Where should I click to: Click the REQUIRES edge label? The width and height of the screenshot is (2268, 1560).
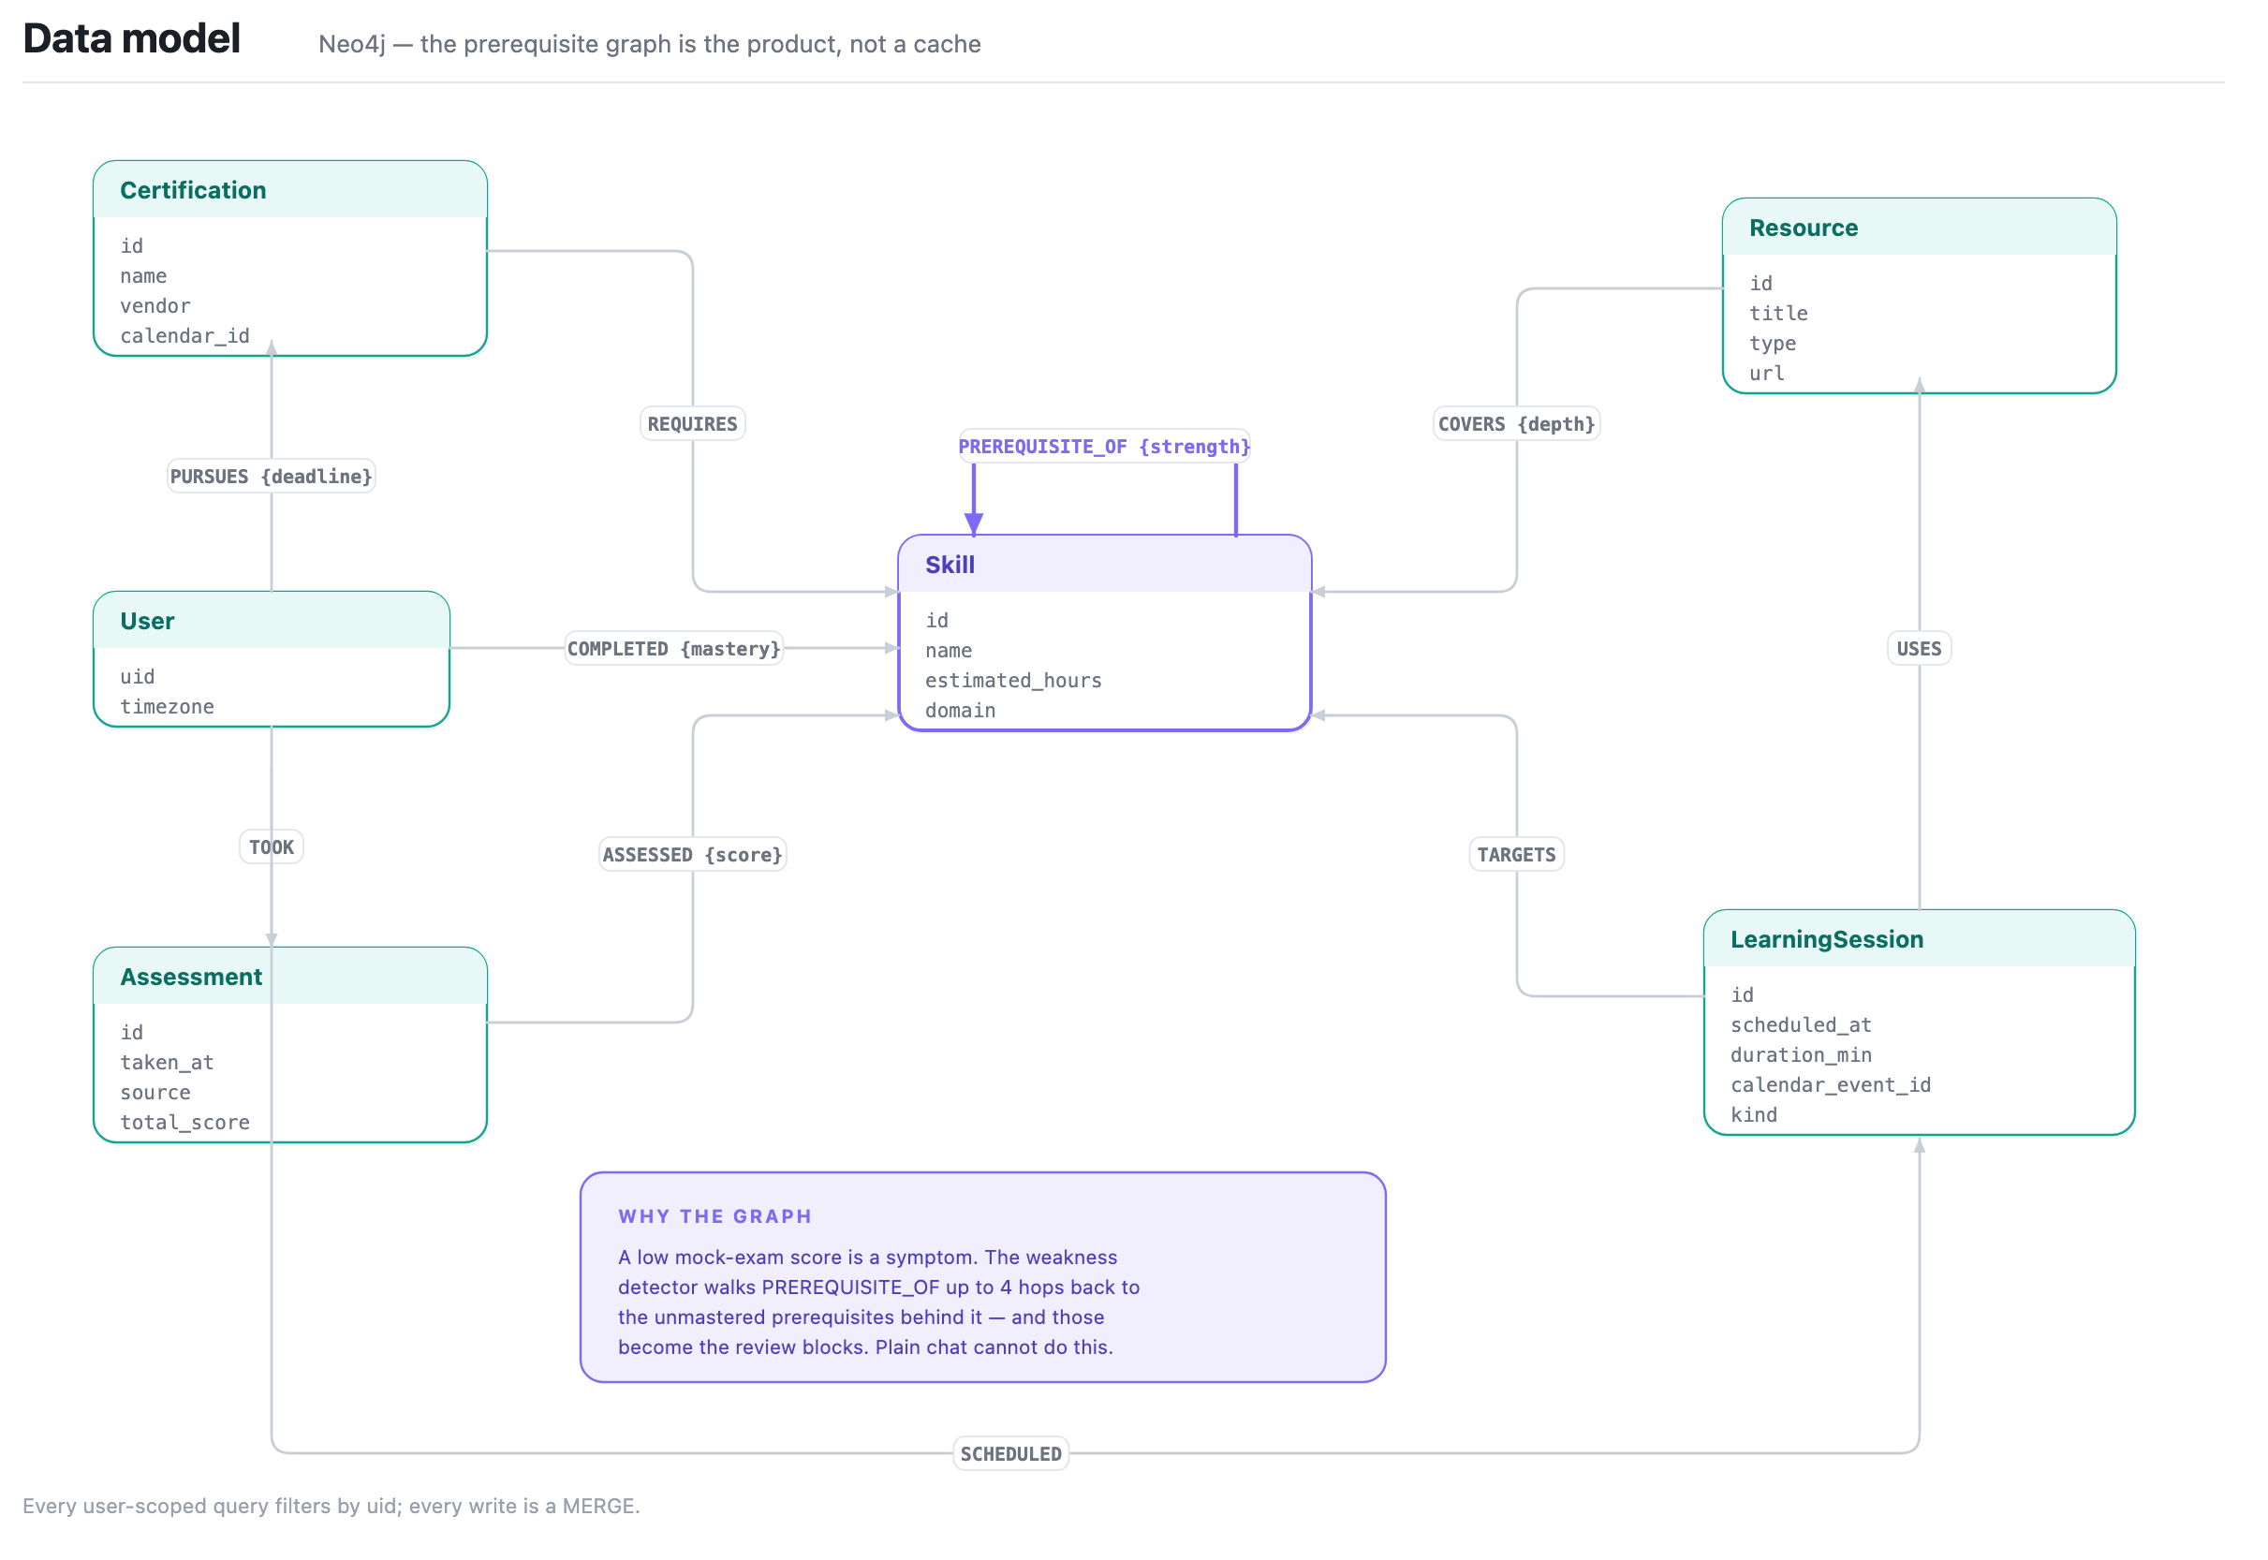694,425
